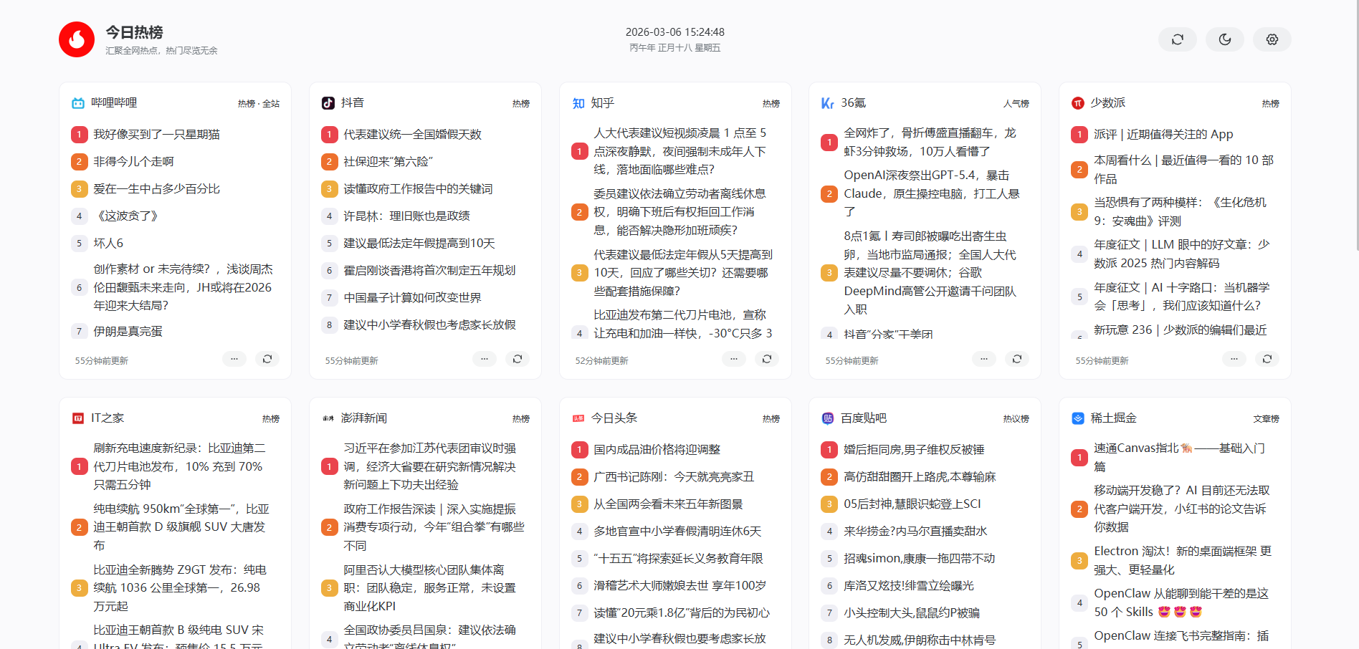This screenshot has width=1359, height=649.
Task: Open 速通Canvas指北 on 稀土掘金
Action: tap(1179, 458)
